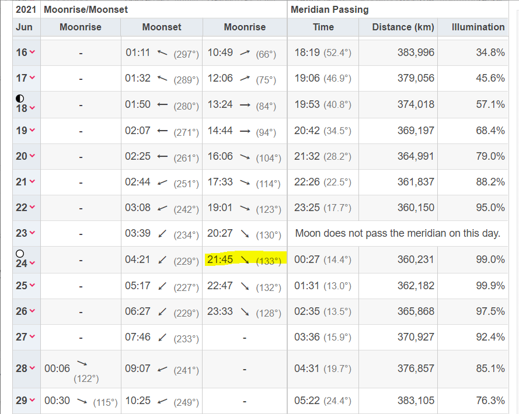519x414 pixels.
Task: Click the Moonset column header
Action: point(162,27)
